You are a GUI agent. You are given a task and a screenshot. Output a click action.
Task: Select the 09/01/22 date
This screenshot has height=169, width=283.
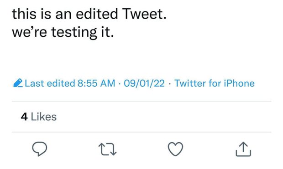(144, 83)
